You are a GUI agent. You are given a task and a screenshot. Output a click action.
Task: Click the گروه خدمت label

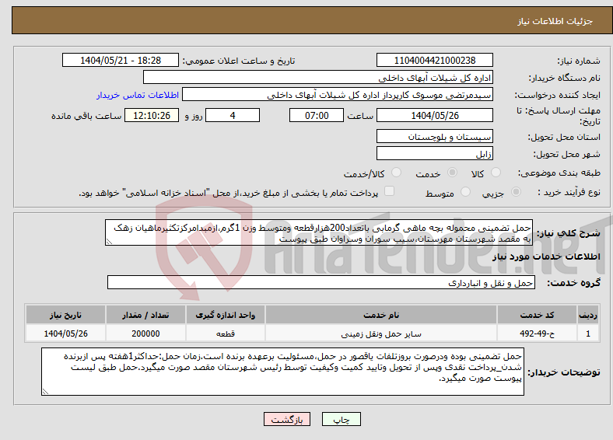[573, 282]
